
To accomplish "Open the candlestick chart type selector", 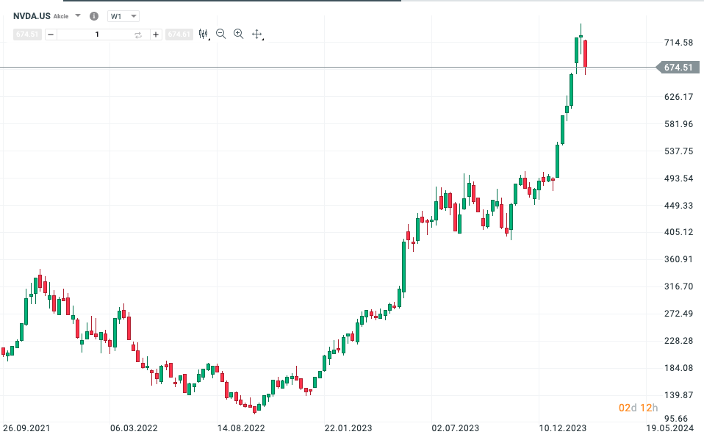I will click(x=204, y=34).
